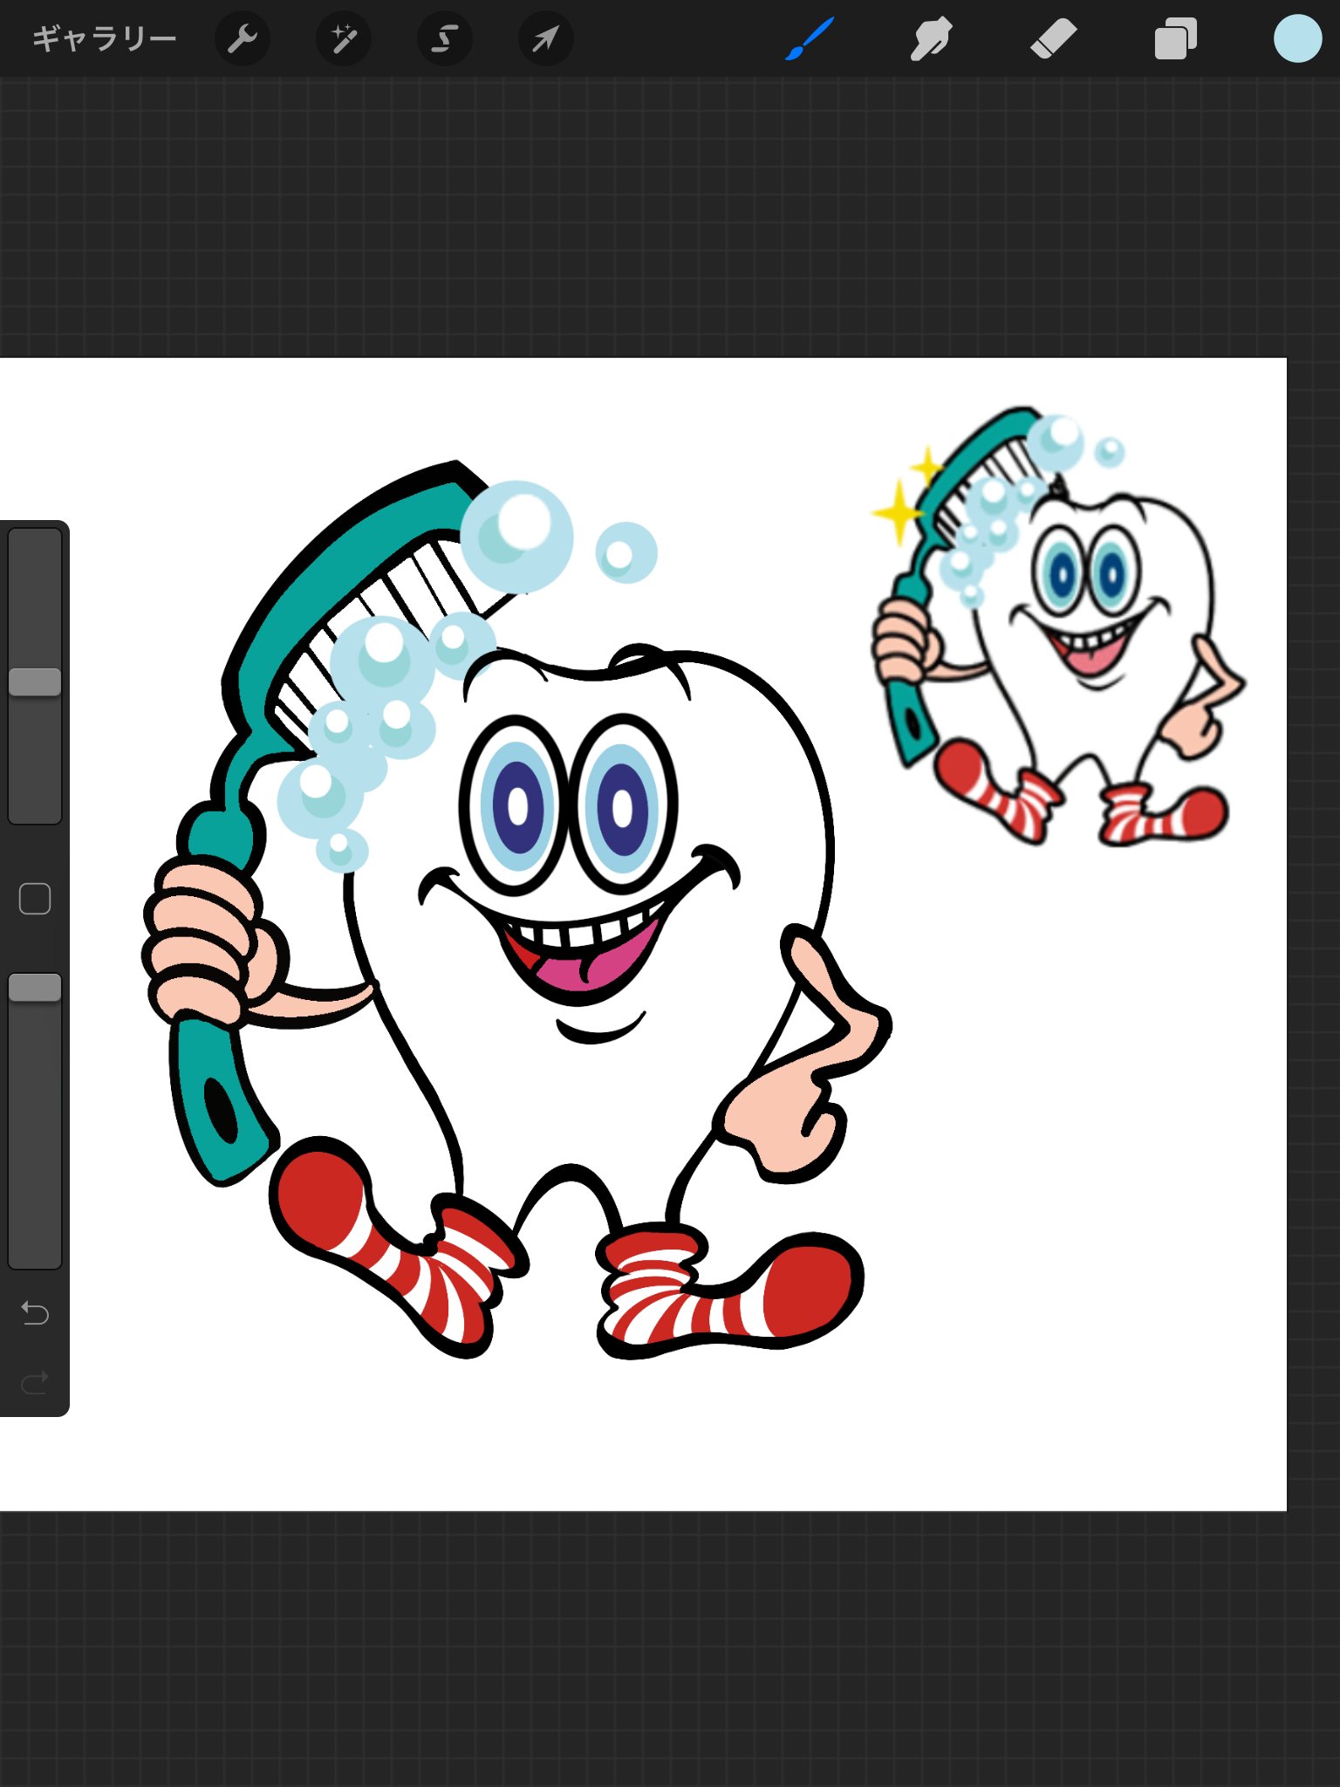Open the Layers panel
The image size is (1340, 1787).
coord(1175,39)
